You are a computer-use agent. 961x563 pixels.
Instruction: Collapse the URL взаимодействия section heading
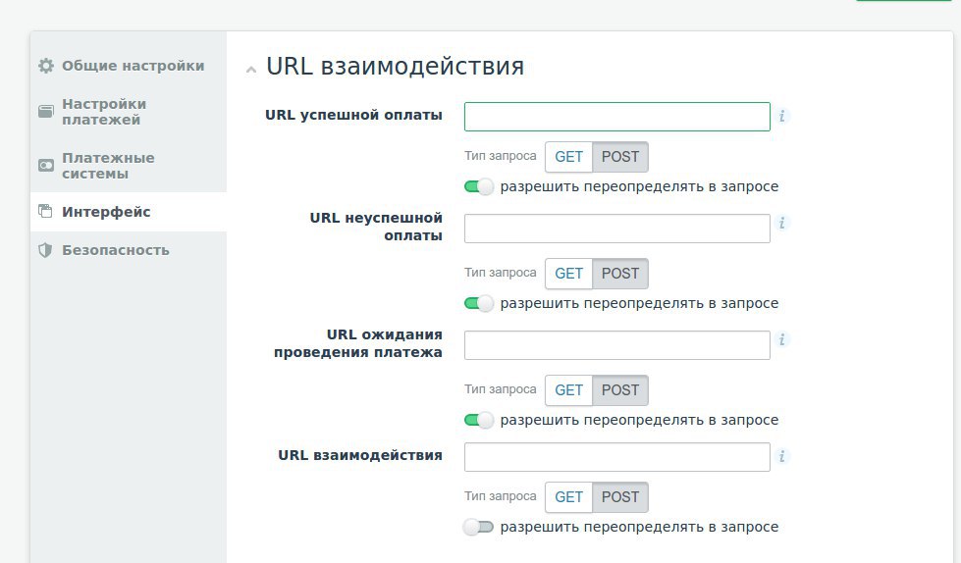[x=250, y=70]
